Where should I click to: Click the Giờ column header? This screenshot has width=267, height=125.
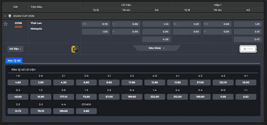click(15, 7)
